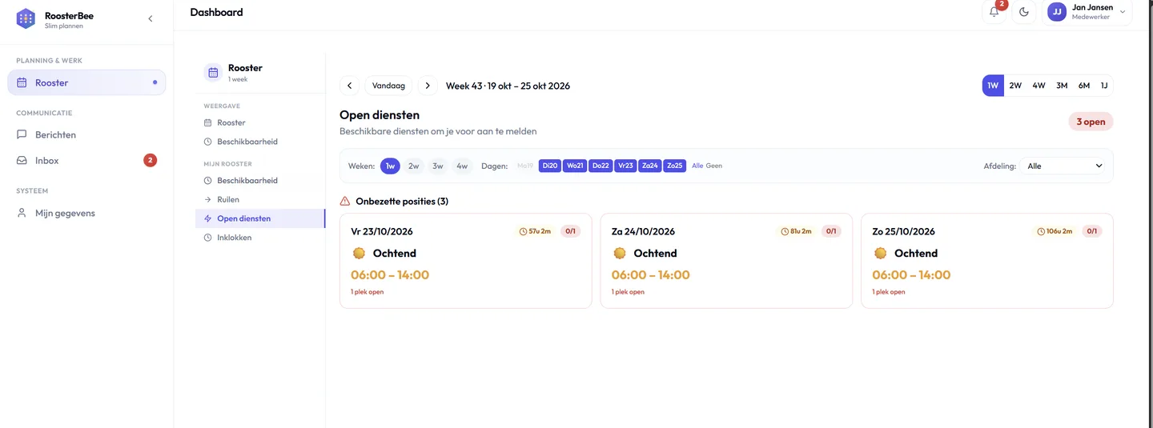Go to previous week with left arrow
Image resolution: width=1153 pixels, height=428 pixels.
[349, 86]
